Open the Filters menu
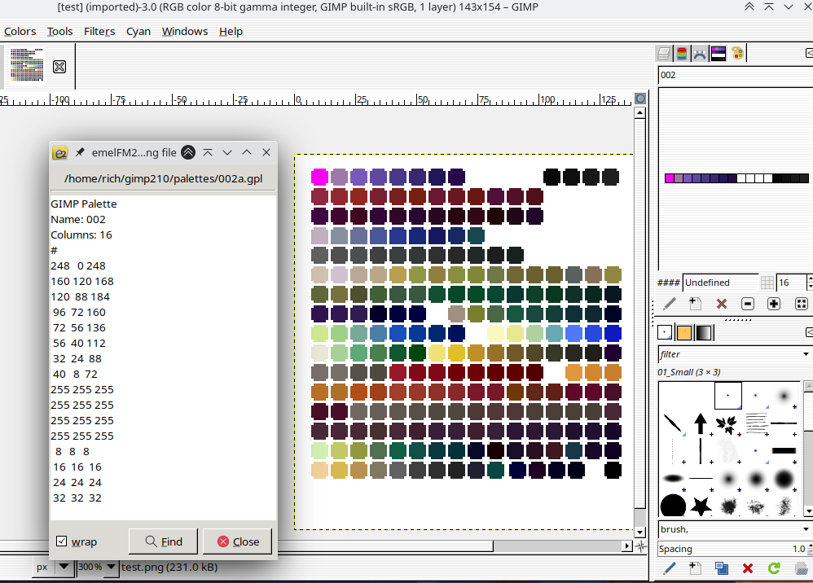The height and width of the screenshot is (583, 813). pyautogui.click(x=99, y=31)
